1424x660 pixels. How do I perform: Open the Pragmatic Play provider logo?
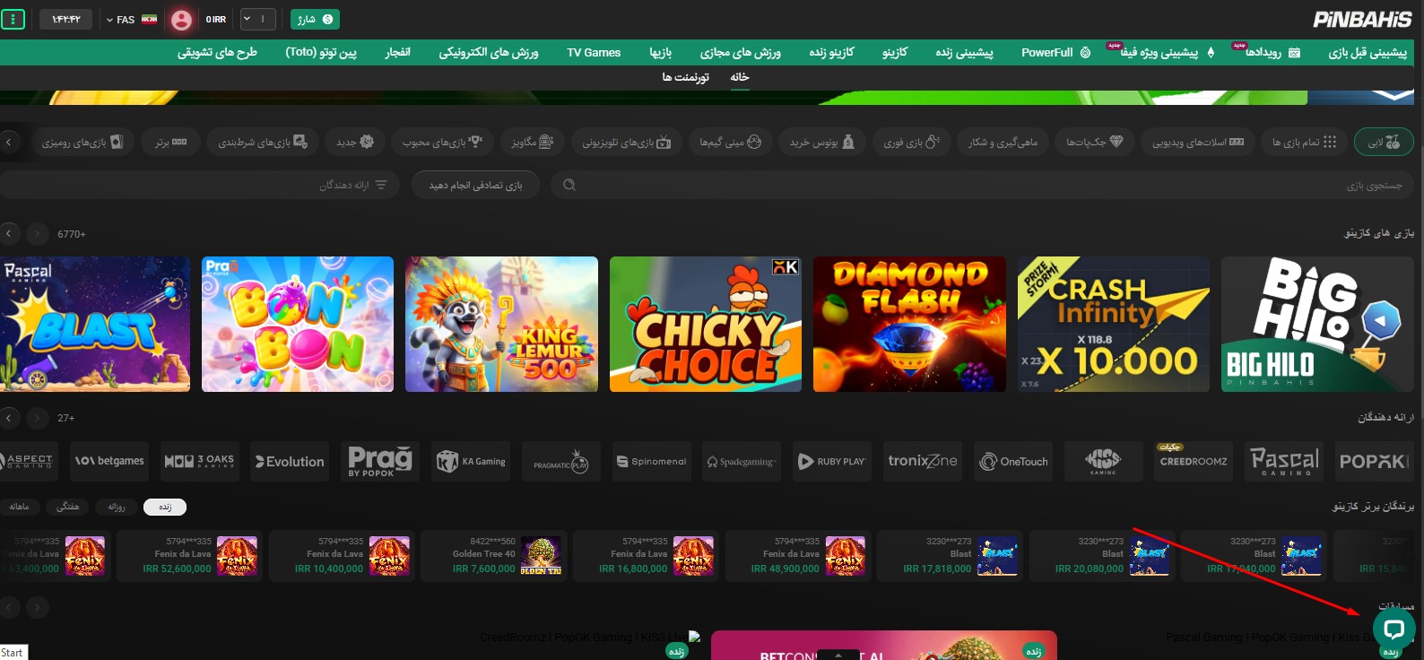[561, 462]
